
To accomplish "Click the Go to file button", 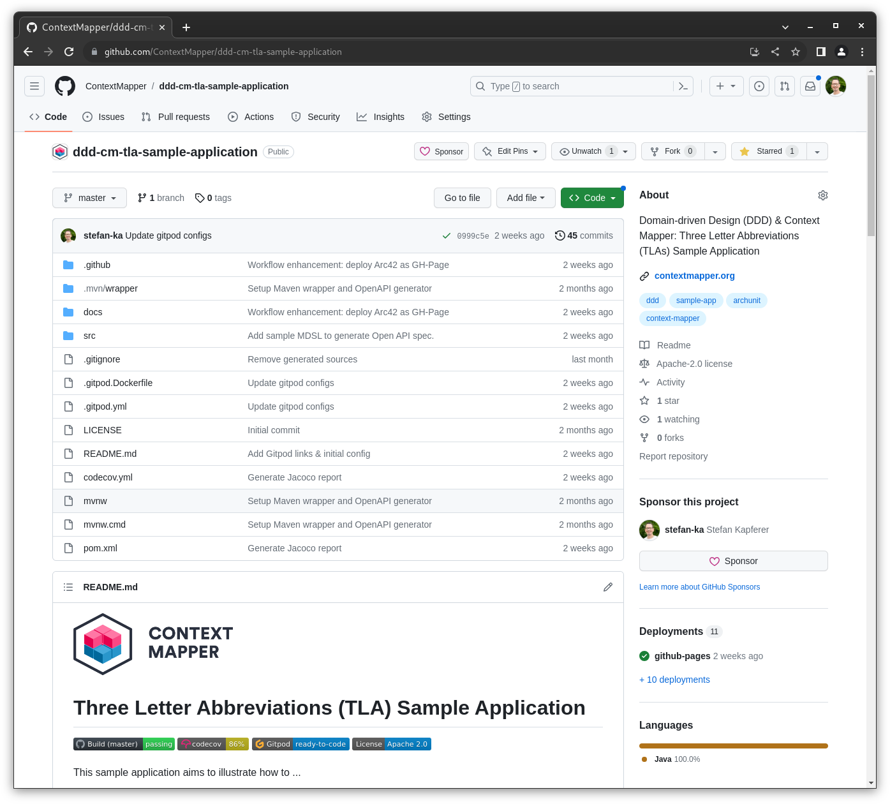I will point(463,198).
